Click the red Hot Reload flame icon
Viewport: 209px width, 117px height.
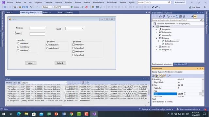tap(87, 7)
